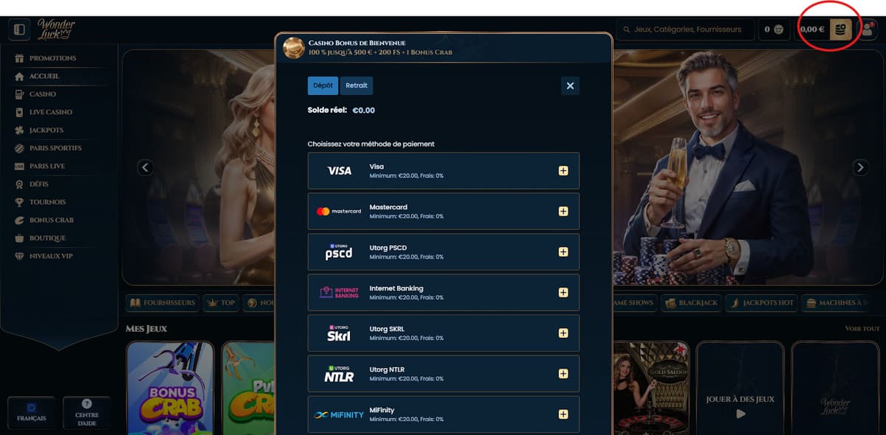Screen dimensions: 886x435
Task: Click the game search field
Action: 684,29
